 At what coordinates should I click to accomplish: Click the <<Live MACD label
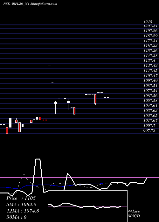tap(134, 214)
